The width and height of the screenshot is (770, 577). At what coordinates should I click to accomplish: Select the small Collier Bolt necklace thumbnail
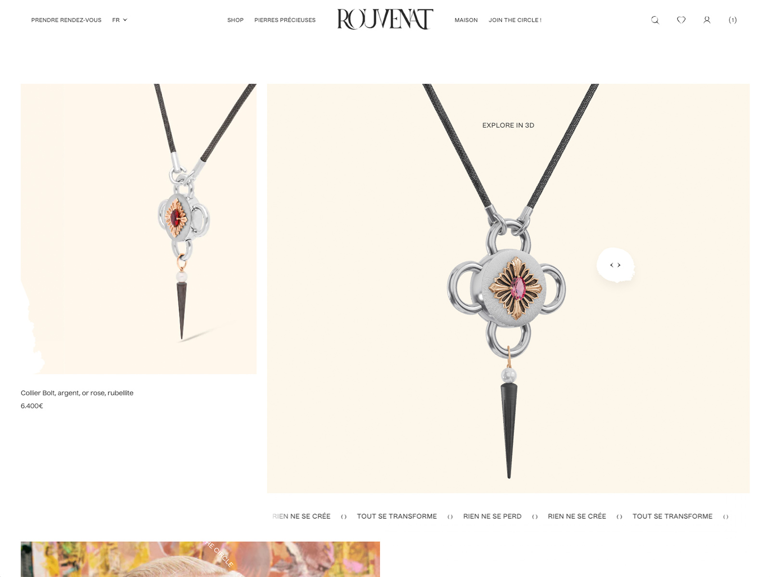[x=139, y=229]
